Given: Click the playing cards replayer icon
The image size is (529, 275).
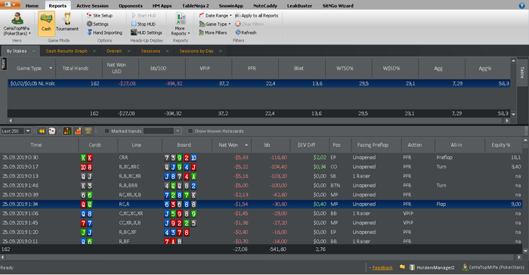Looking at the screenshot, I should pos(51,131).
